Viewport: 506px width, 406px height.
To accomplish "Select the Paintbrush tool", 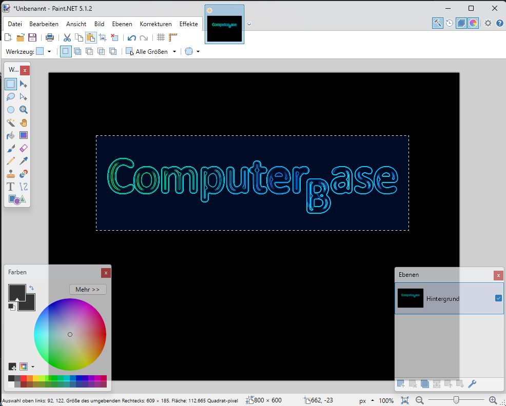I will point(11,148).
